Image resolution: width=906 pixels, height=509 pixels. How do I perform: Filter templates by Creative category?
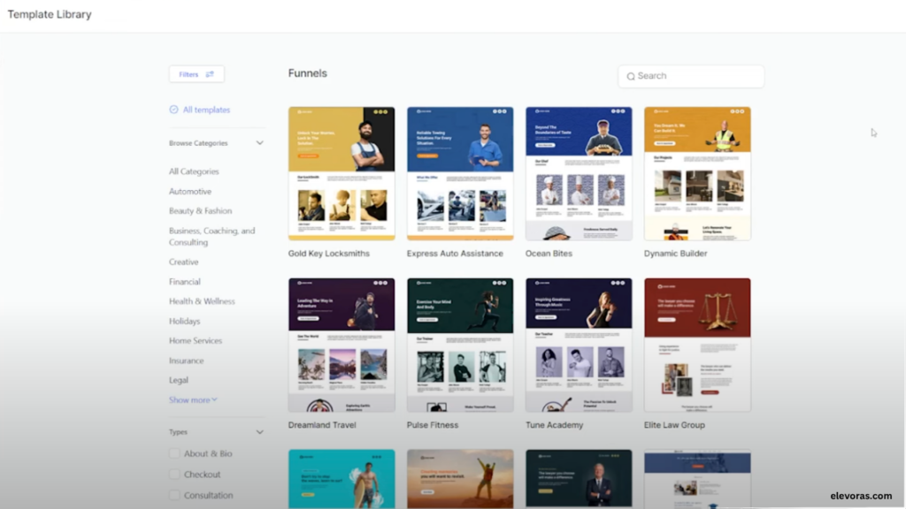pos(184,262)
